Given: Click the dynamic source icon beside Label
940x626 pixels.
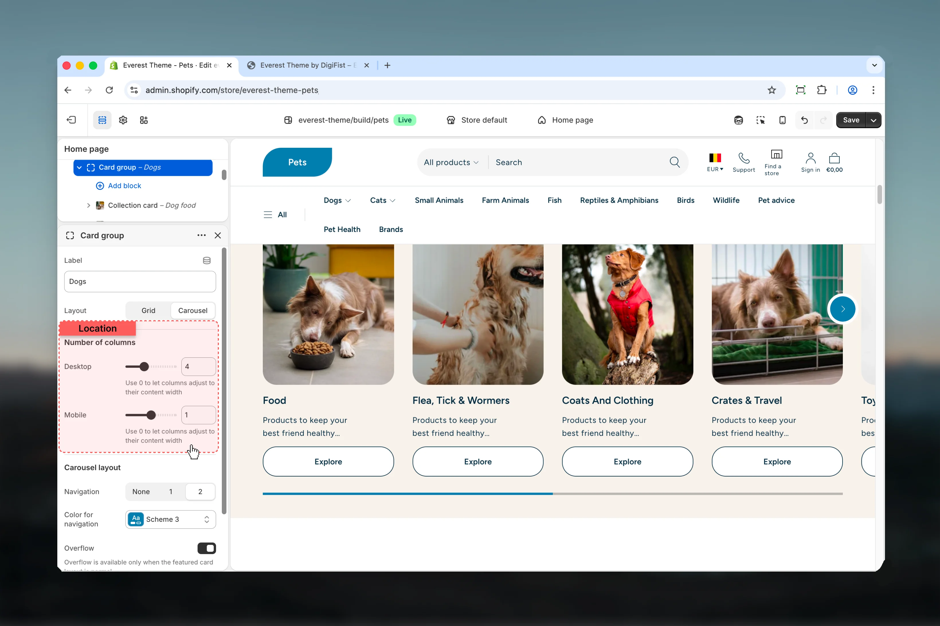Looking at the screenshot, I should click(207, 260).
